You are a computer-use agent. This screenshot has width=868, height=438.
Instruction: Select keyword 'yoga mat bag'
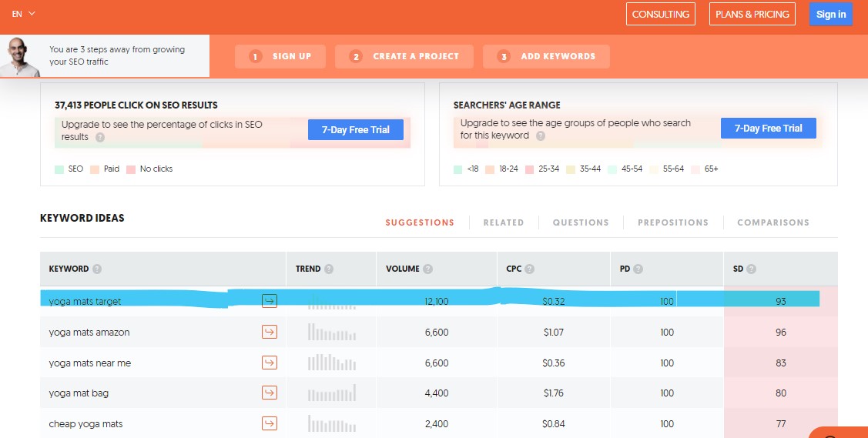coord(79,393)
